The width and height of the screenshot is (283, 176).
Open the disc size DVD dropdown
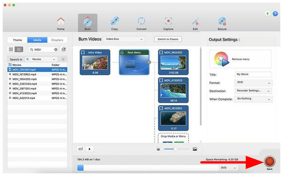[228, 168]
